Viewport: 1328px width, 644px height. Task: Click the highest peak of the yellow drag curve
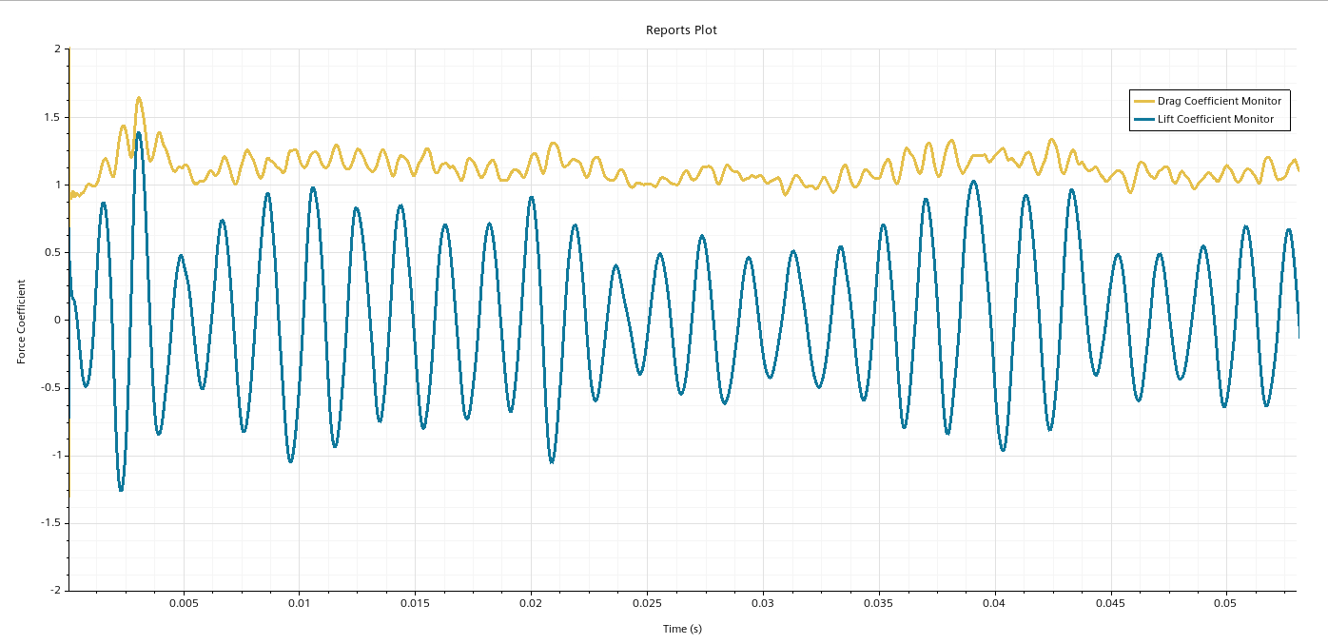pos(139,98)
